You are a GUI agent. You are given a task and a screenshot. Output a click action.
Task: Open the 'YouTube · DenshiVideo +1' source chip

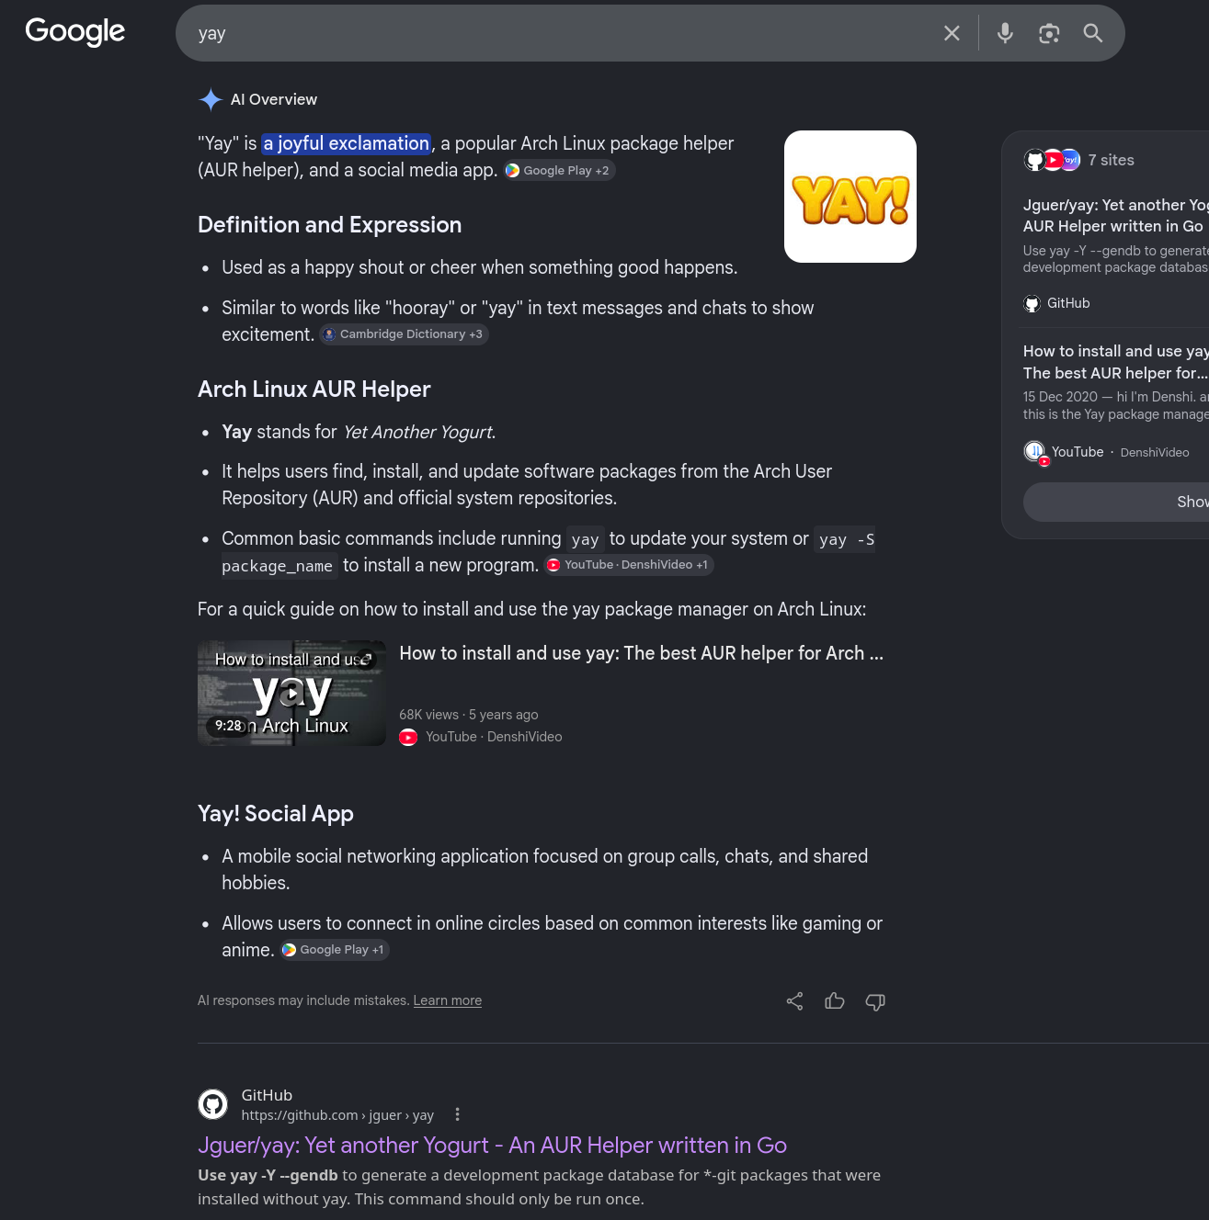coord(629,565)
